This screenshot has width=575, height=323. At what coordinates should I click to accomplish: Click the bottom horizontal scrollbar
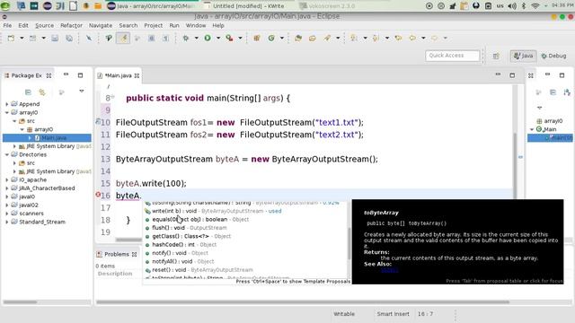point(303,302)
